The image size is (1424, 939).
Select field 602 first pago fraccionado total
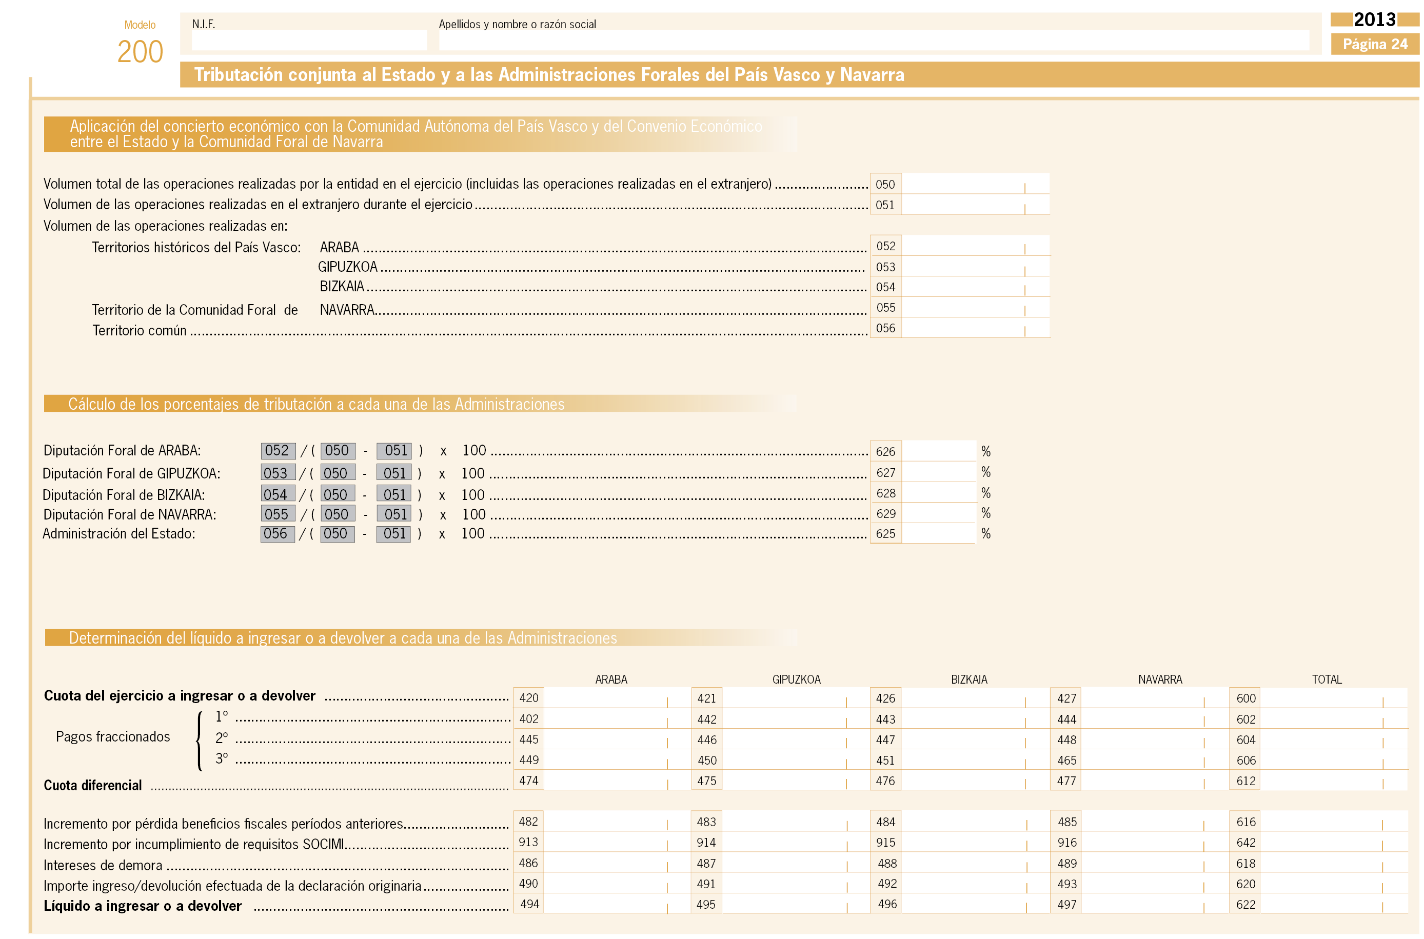(1334, 718)
